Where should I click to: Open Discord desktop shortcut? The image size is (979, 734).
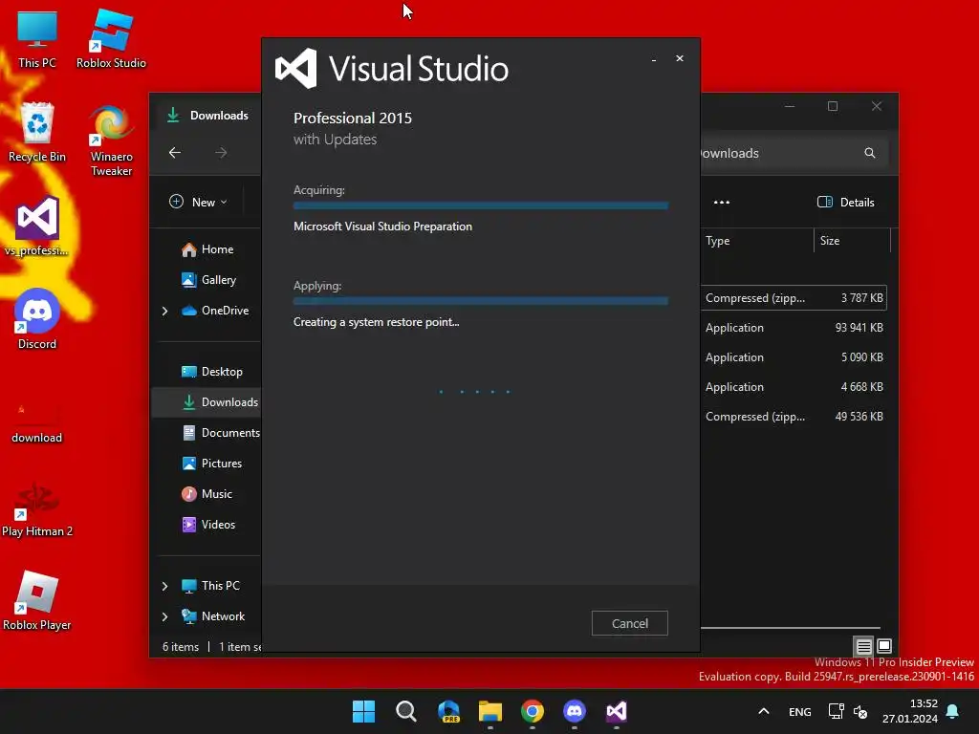pyautogui.click(x=37, y=319)
